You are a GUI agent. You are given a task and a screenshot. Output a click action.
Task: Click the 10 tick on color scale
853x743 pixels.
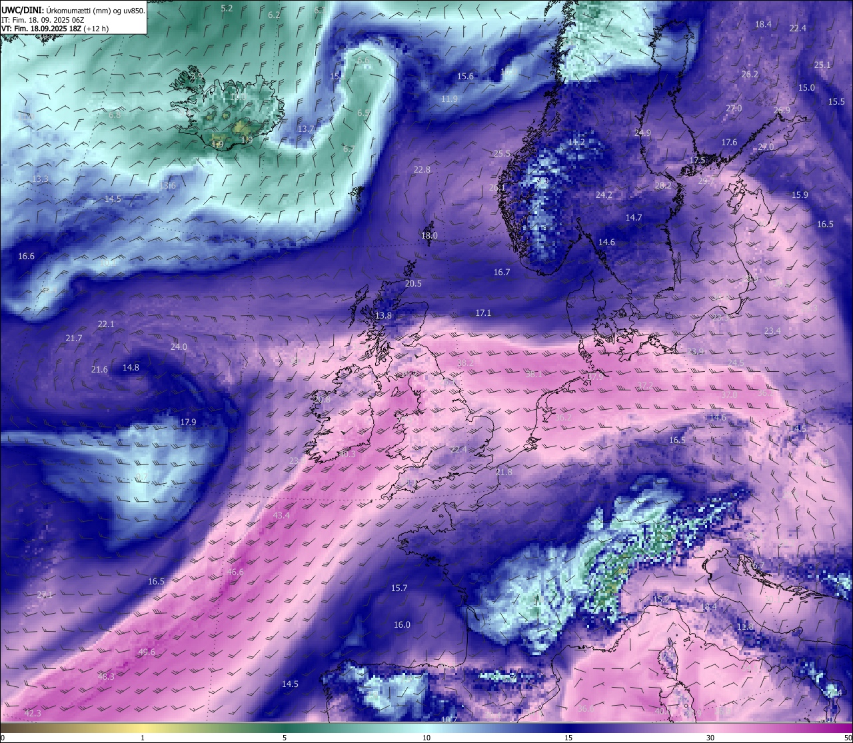426,738
